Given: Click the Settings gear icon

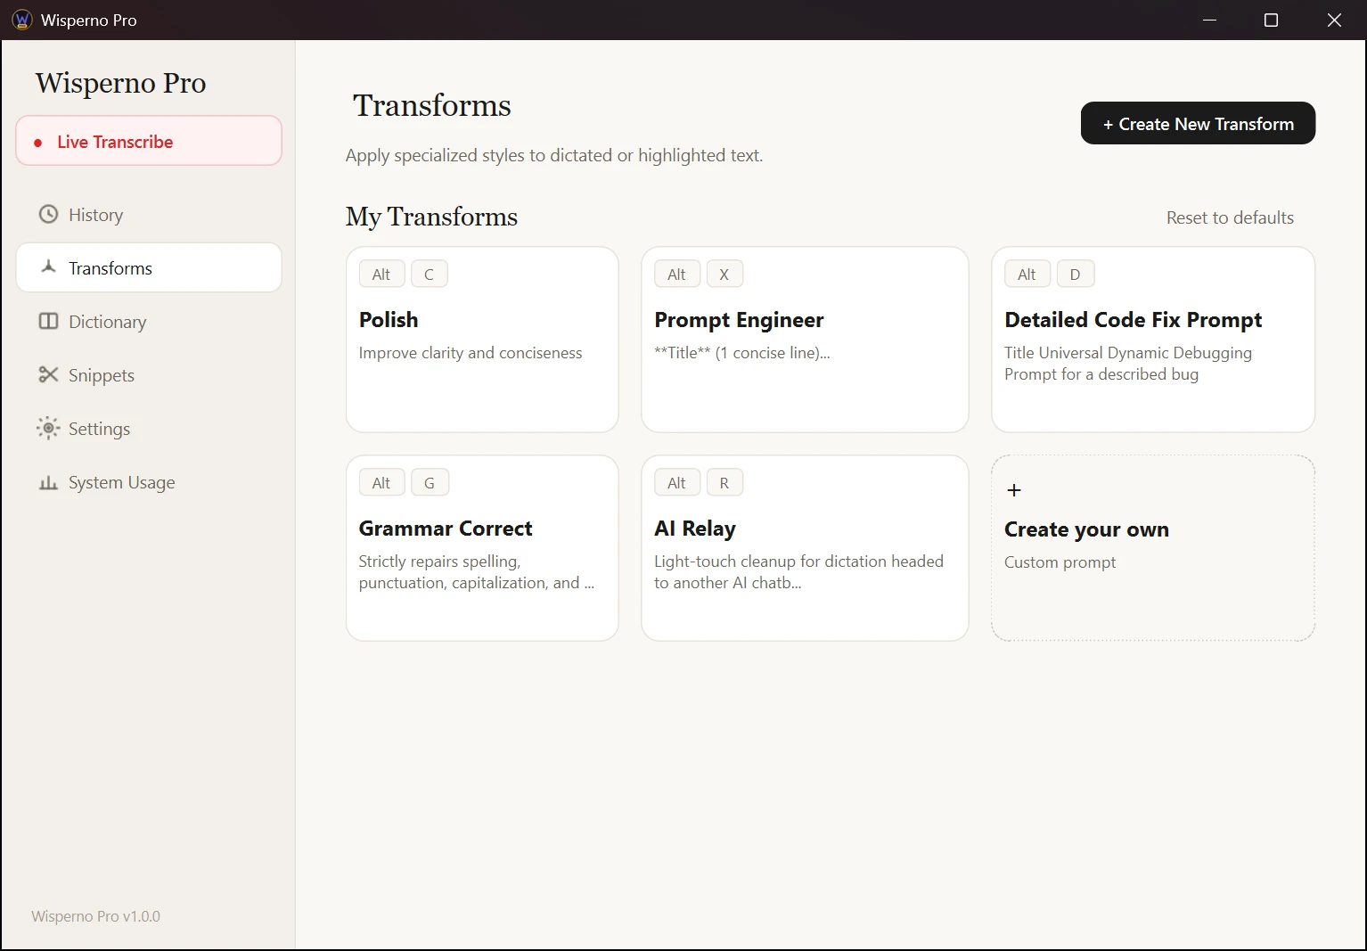Looking at the screenshot, I should (48, 428).
